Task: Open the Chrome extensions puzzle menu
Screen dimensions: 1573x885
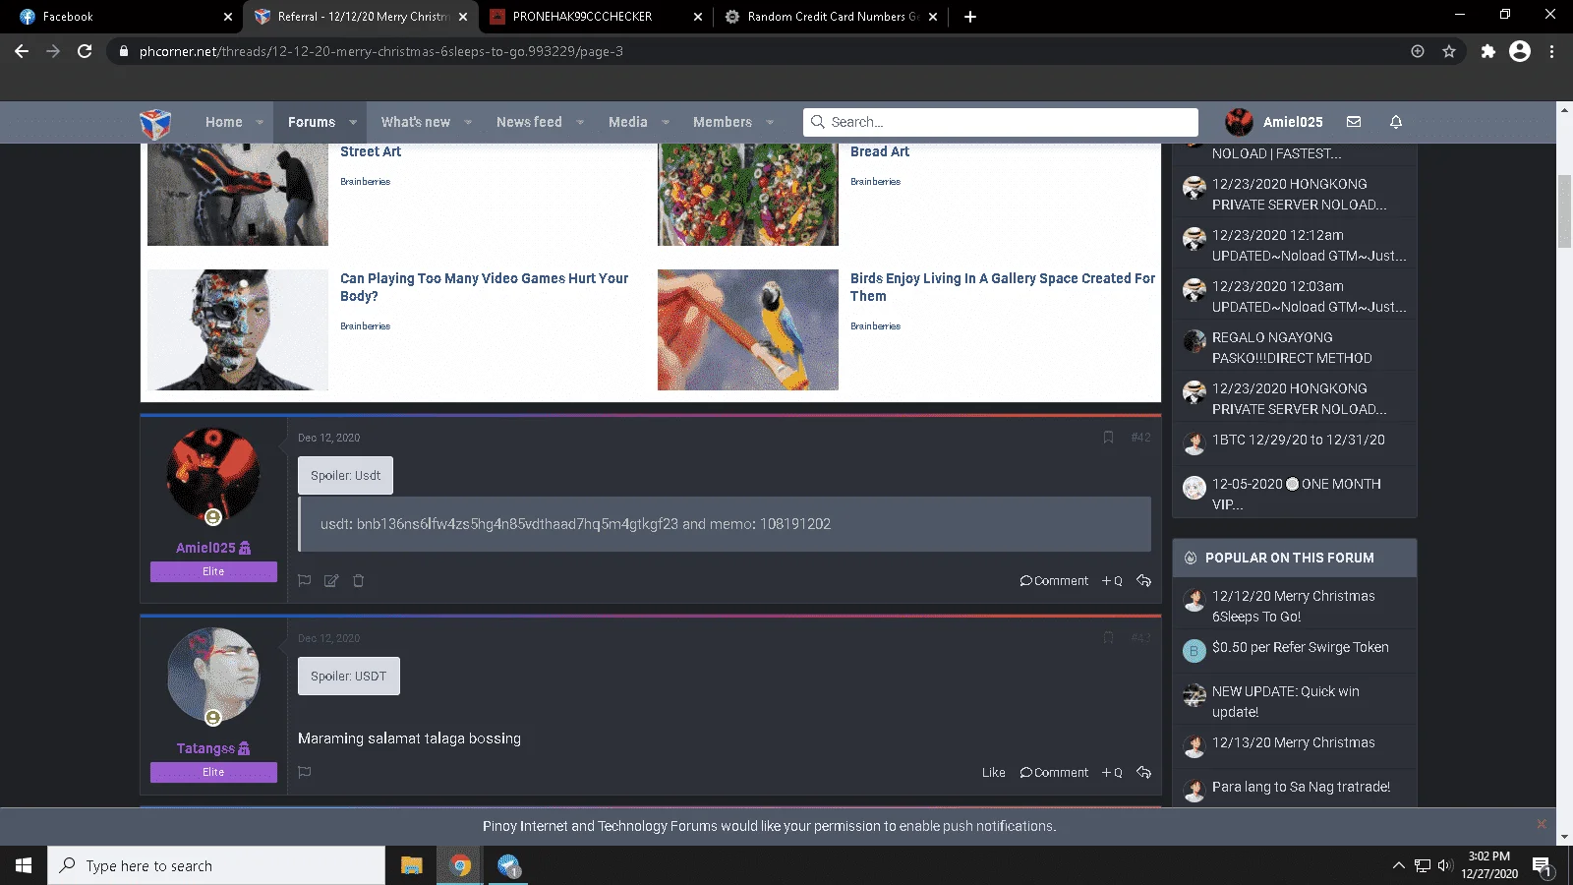Action: (x=1488, y=51)
